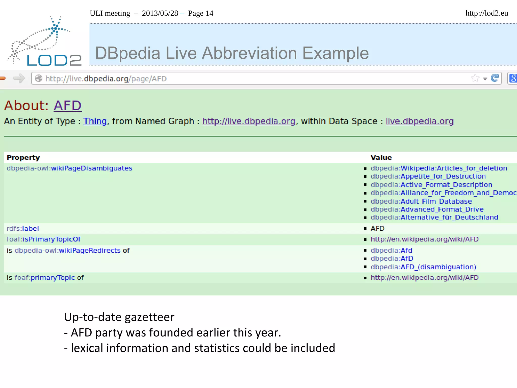Open the http://live.dbpedia.org named graph link
This screenshot has height=388, width=517.
pyautogui.click(x=249, y=121)
